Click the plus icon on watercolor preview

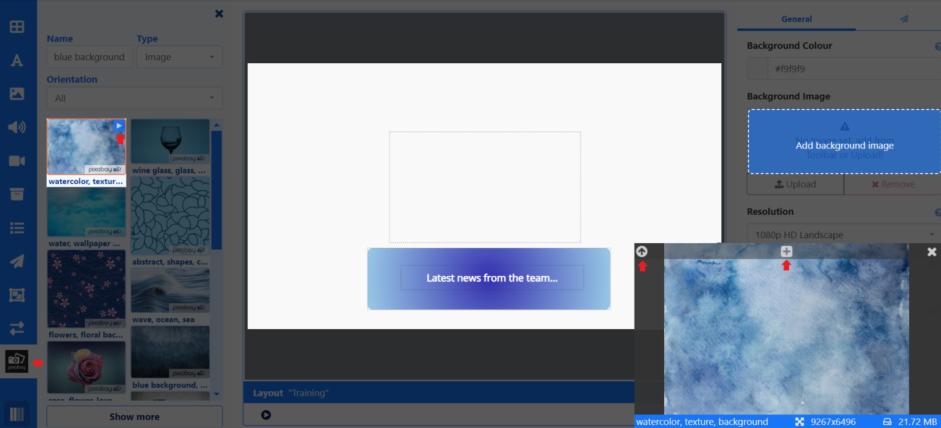click(x=786, y=251)
